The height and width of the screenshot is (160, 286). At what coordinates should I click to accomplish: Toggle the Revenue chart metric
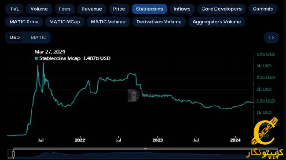point(92,9)
